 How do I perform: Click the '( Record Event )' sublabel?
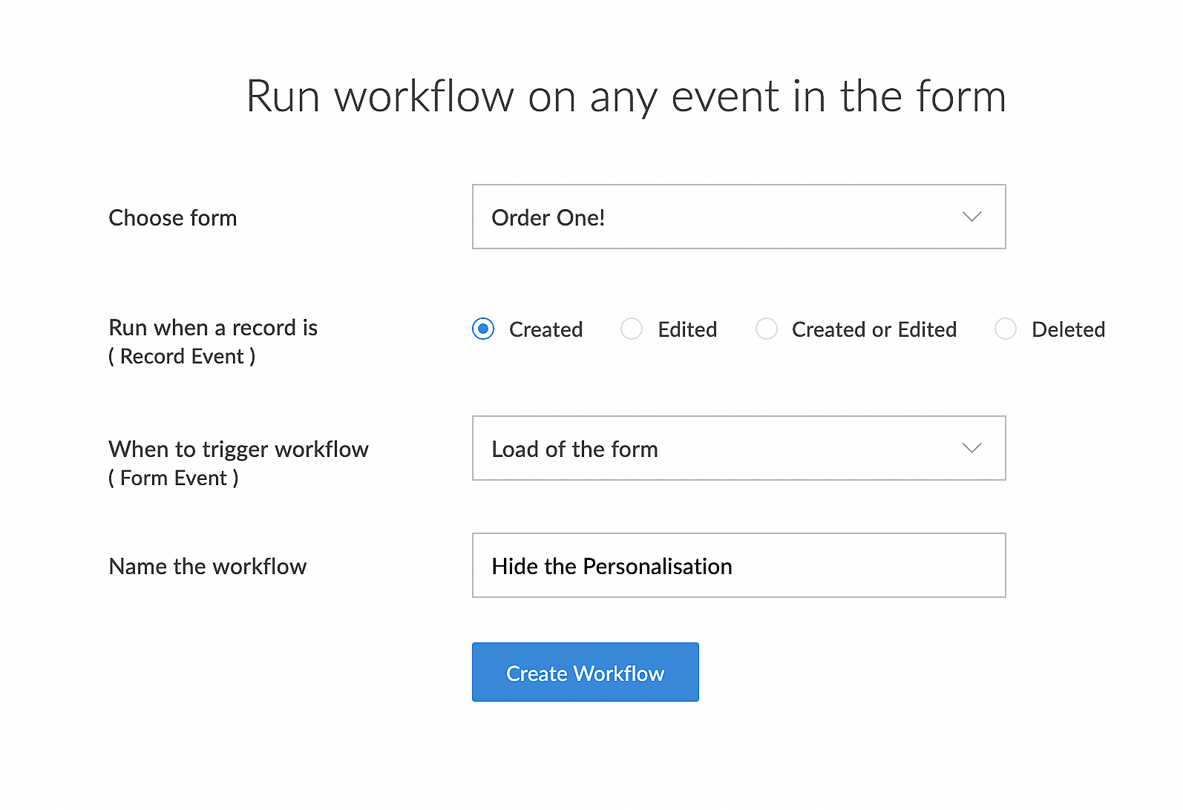point(182,357)
